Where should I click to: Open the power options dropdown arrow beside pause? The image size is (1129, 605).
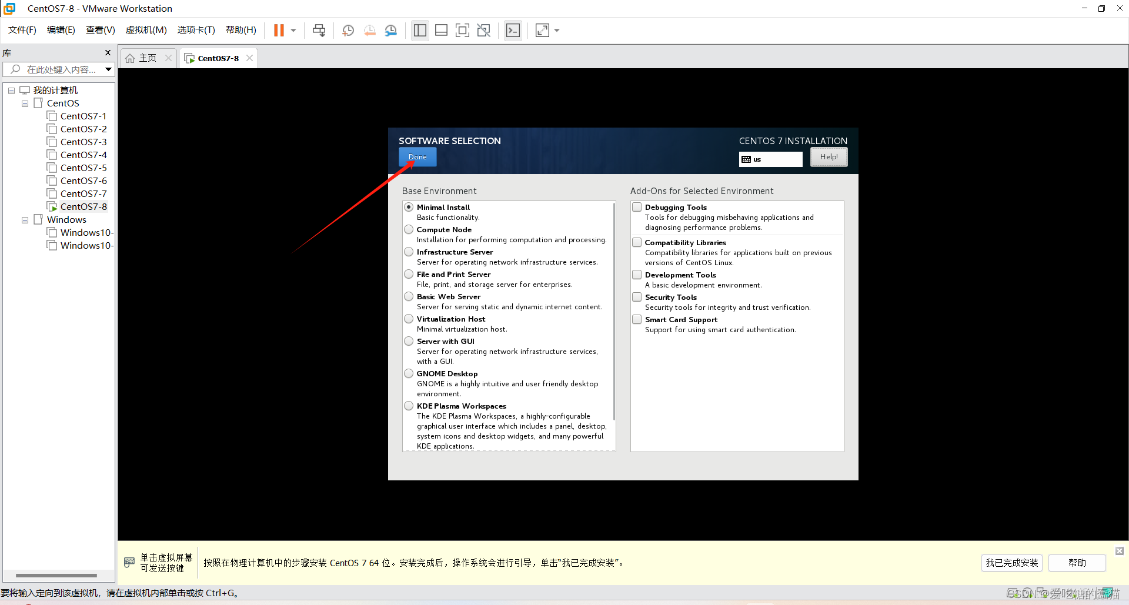point(293,31)
